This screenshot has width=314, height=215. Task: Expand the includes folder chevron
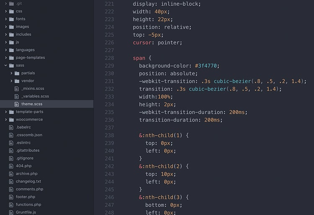[x=6, y=34]
